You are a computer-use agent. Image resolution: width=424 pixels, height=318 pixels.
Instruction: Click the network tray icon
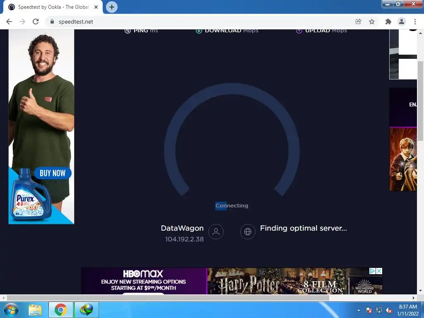pos(379,310)
